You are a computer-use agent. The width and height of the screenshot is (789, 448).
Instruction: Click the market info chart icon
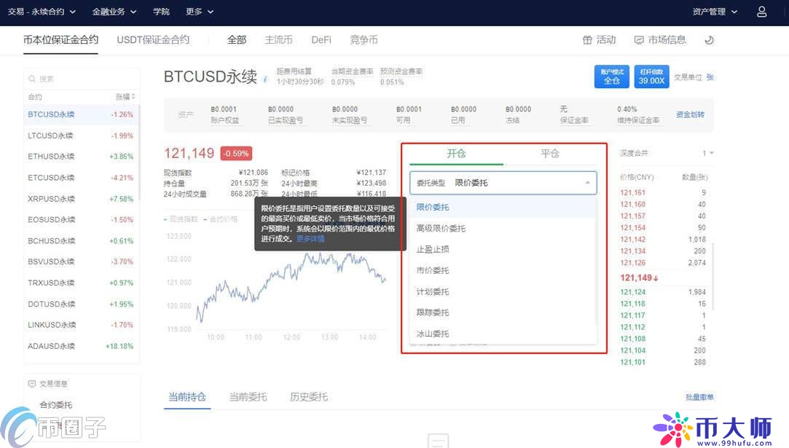pyautogui.click(x=639, y=40)
